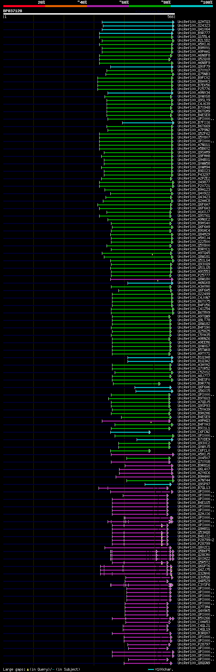This screenshot has height=672, width=216.
Task: Click the cyan =100char. scale bar
Action: coord(151,669)
